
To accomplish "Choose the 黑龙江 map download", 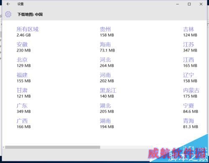I will coord(108,93).
